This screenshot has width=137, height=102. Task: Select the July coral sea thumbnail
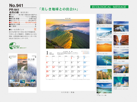pos(104,88)
